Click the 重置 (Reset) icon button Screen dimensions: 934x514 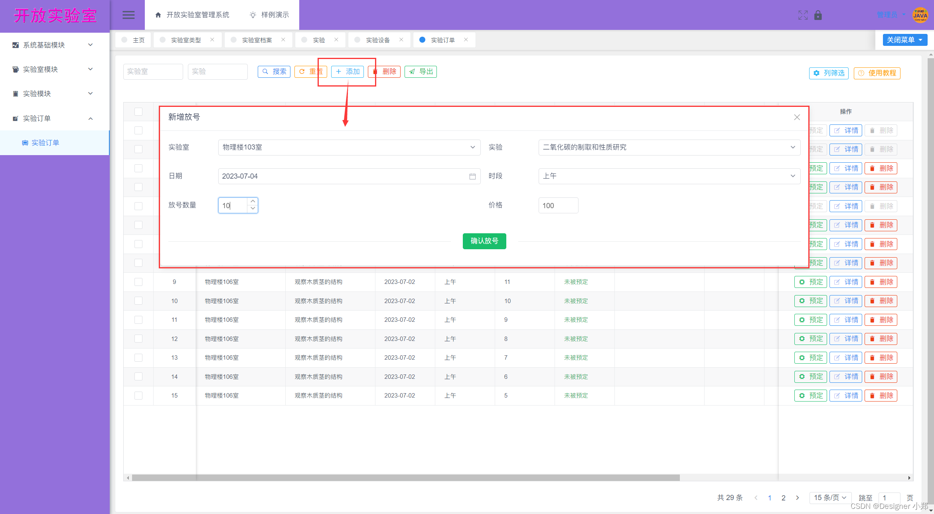(x=310, y=71)
